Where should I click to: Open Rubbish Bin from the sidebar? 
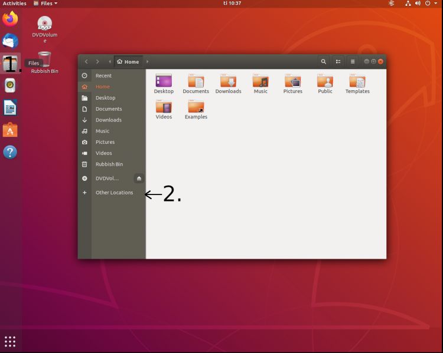(x=109, y=164)
